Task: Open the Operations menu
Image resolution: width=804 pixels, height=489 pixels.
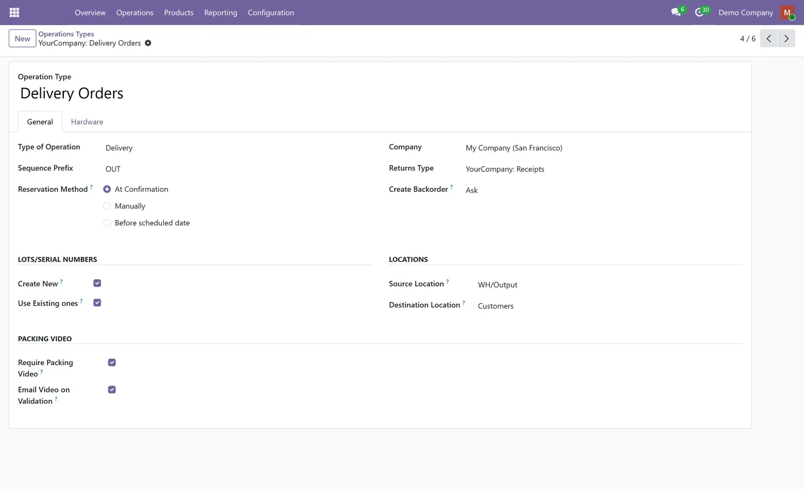Action: coord(135,12)
